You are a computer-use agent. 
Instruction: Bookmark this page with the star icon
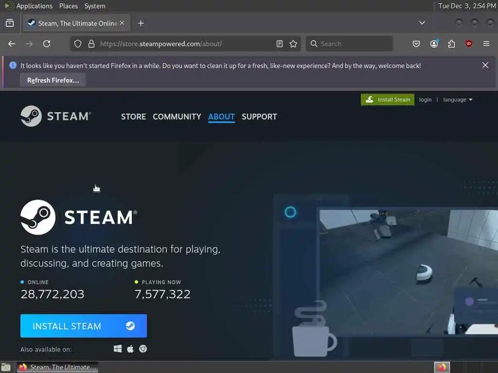(x=293, y=44)
